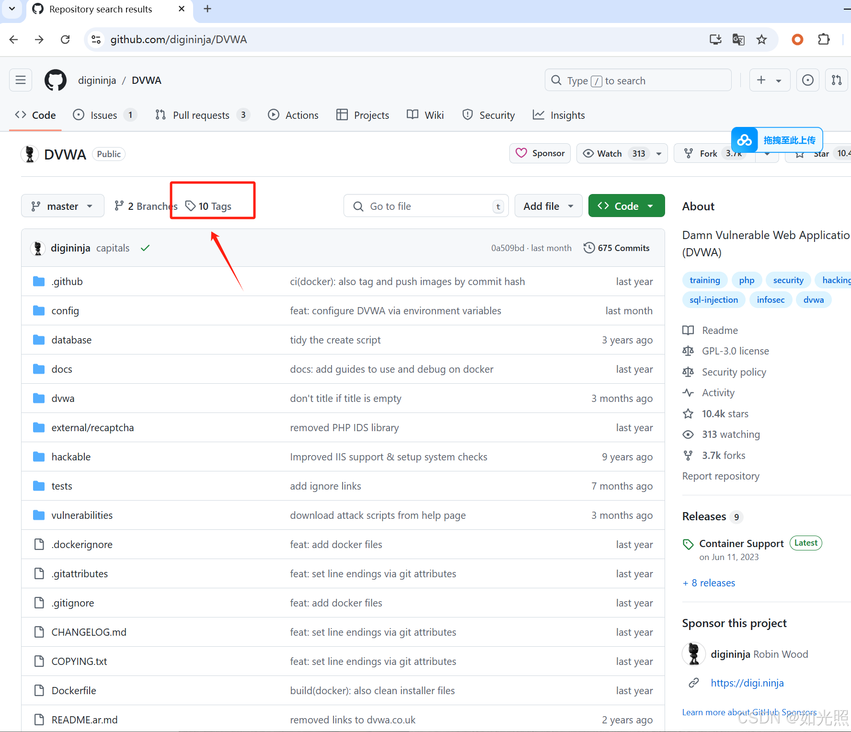Open the README.ar.md file

[84, 720]
